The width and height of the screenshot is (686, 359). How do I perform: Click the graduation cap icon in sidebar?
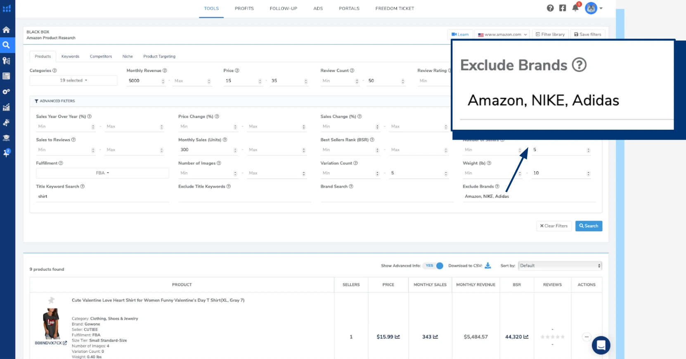click(6, 138)
